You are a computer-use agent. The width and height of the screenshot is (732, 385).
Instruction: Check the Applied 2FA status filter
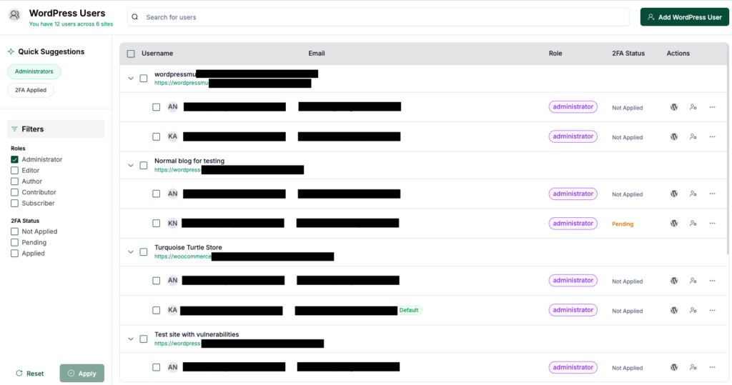(14, 254)
